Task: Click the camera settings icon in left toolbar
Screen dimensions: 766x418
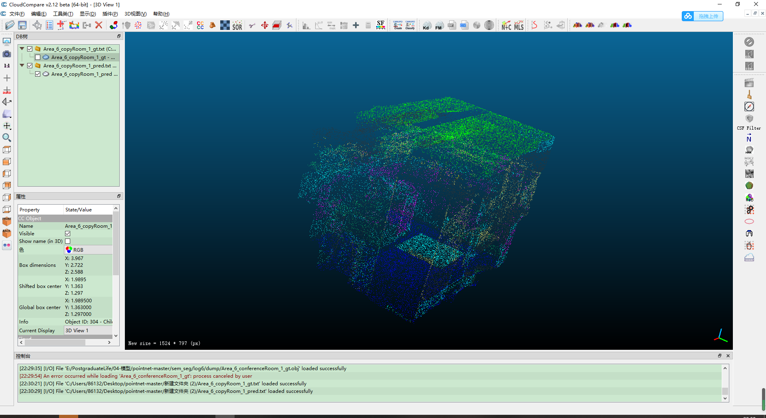Action: [7, 54]
